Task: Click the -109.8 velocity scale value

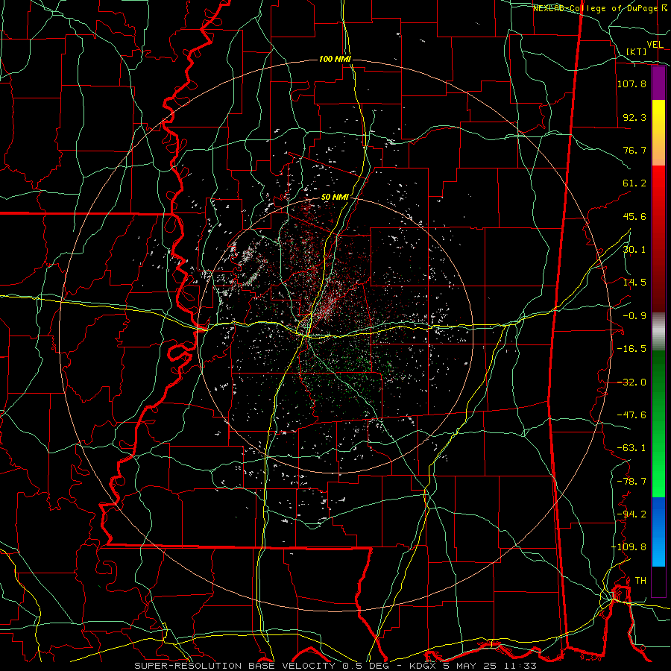Action: click(x=629, y=547)
